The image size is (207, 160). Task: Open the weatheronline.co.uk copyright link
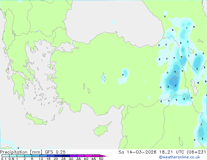pos(180,157)
